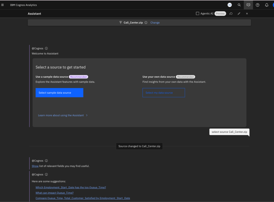This screenshot has height=202, width=274.
Task: Open the notifications bell
Action: coord(267,5)
